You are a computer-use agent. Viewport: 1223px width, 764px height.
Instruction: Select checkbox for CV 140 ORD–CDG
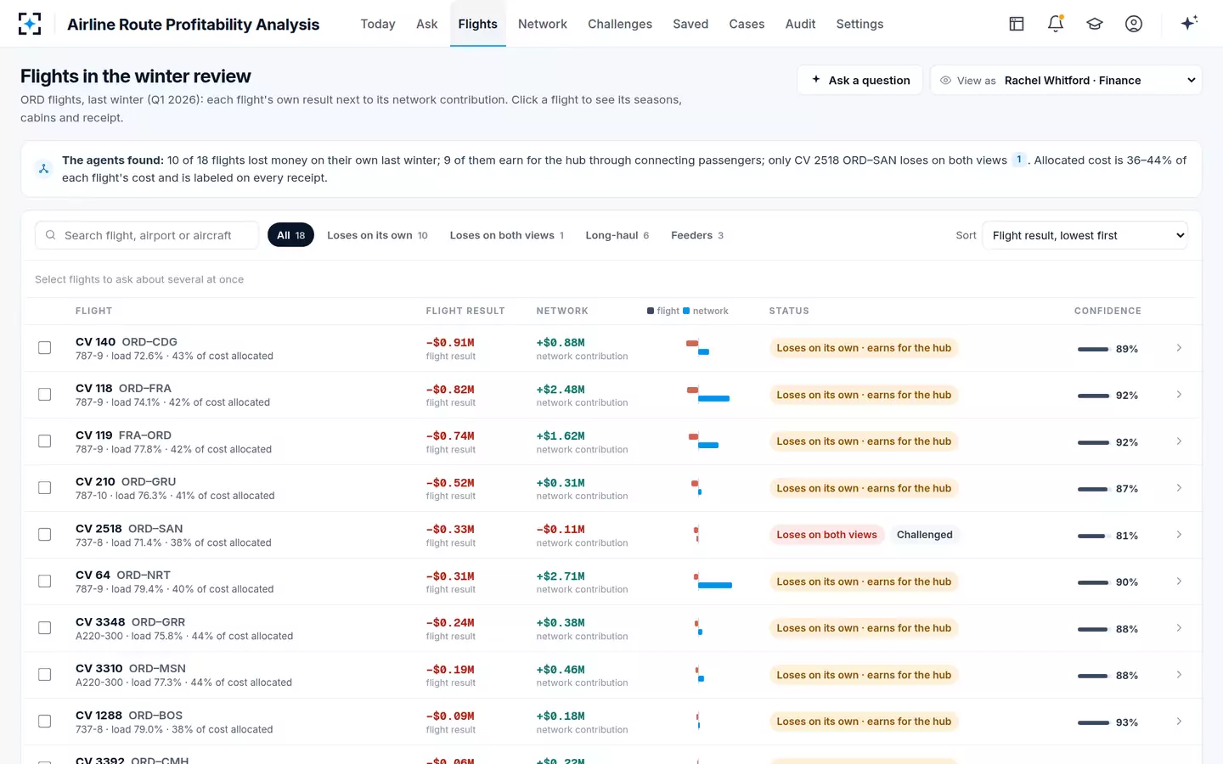pos(45,348)
